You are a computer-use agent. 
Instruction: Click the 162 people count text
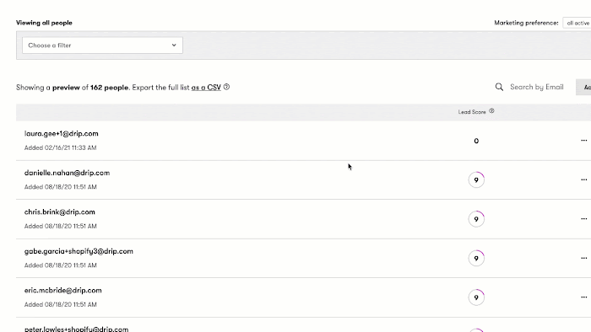109,88
